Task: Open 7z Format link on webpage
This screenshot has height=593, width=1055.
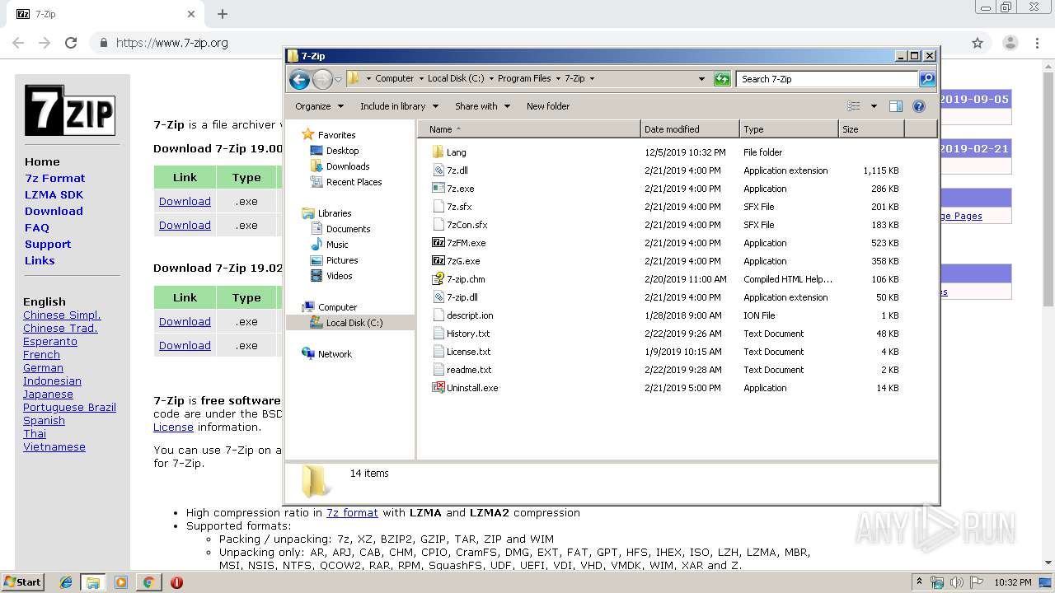Action: click(54, 178)
